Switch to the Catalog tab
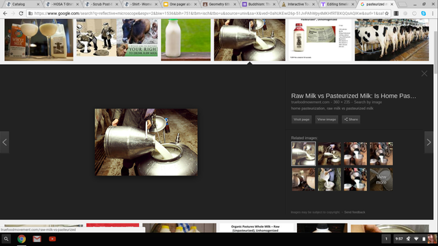 click(23, 4)
